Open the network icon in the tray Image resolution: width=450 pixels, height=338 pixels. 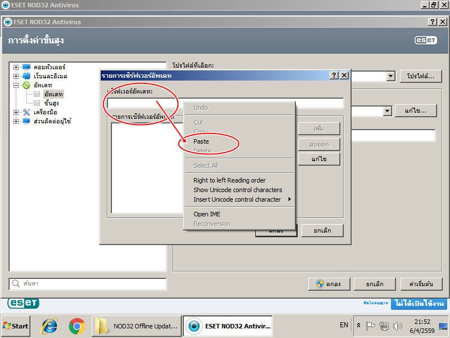384,326
